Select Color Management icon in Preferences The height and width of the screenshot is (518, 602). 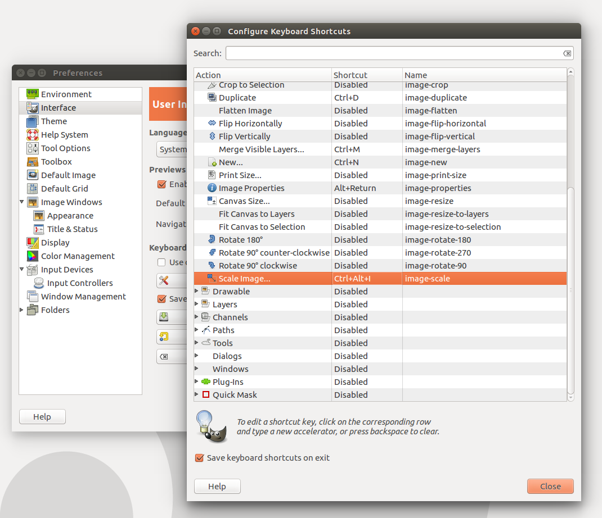tap(32, 256)
